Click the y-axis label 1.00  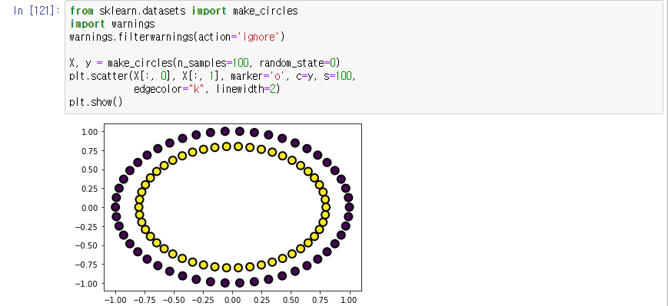[89, 132]
